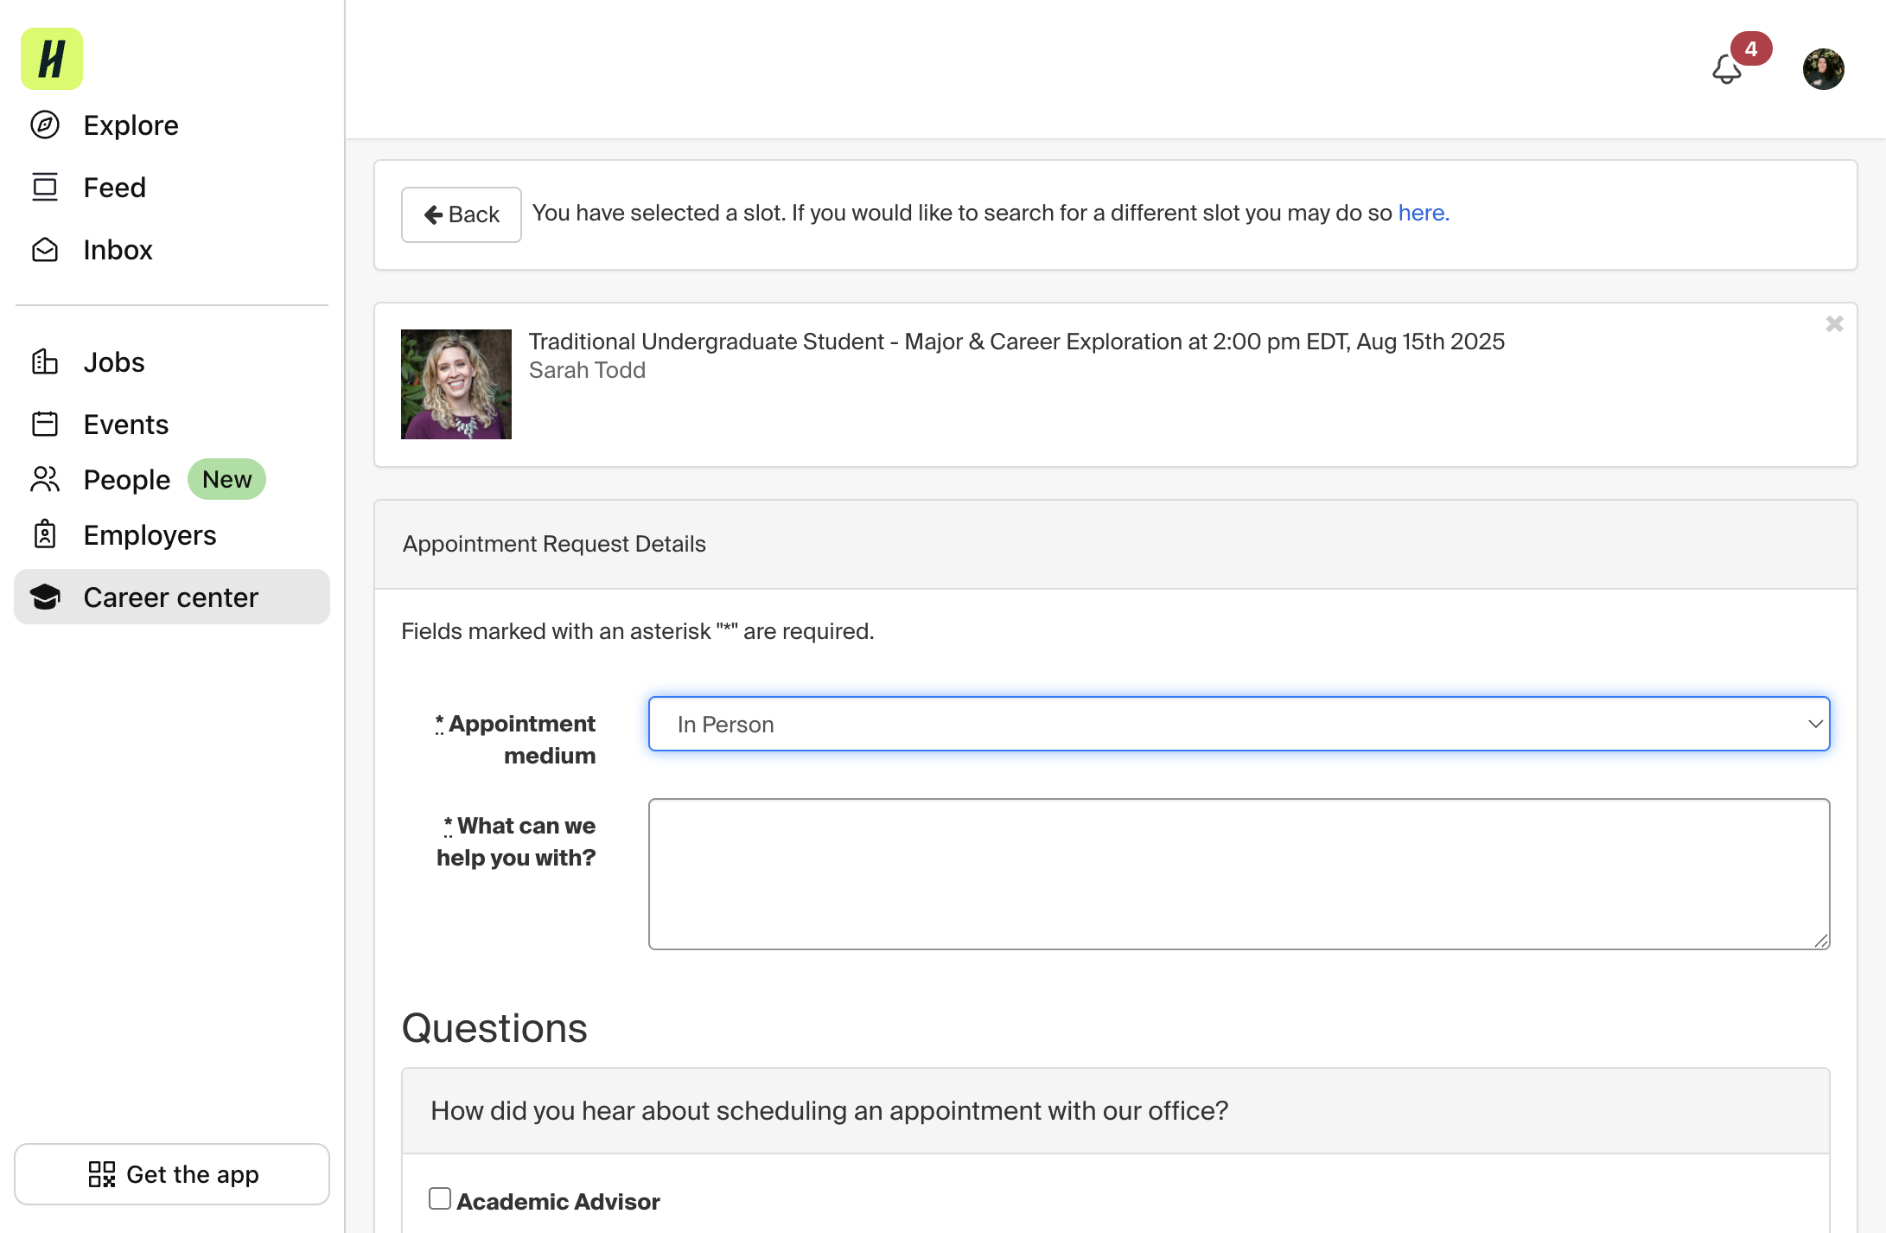This screenshot has width=1886, height=1233.
Task: Click the Employers badge icon
Action: [45, 535]
